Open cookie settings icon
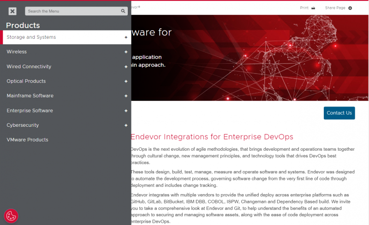Viewport: 369px width, 225px height. coord(11,216)
